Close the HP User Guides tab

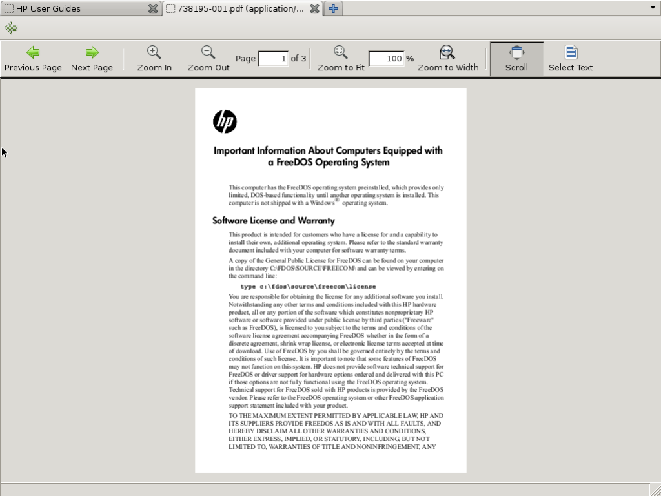153,8
